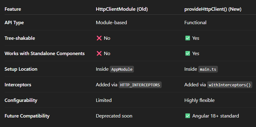Viewport: 256px width, 127px height.
Task: Select the Future Compatibility row label
Action: click(x=27, y=116)
